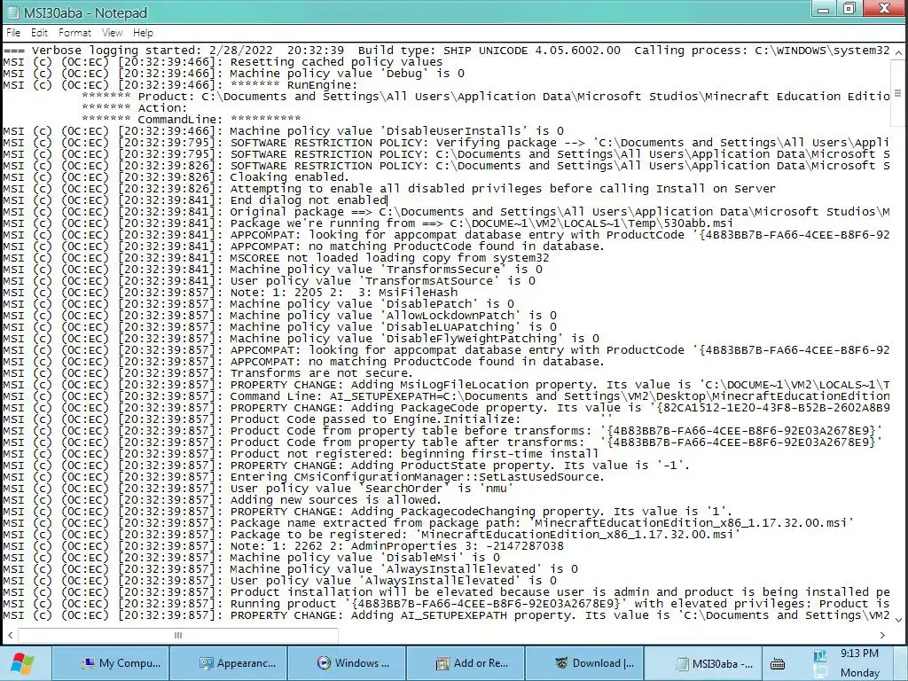Close the Notepad window
Viewport: 908px width, 681px height.
(884, 8)
